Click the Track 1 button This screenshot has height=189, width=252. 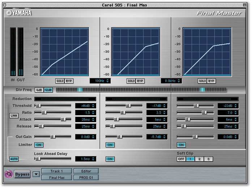[56, 171]
